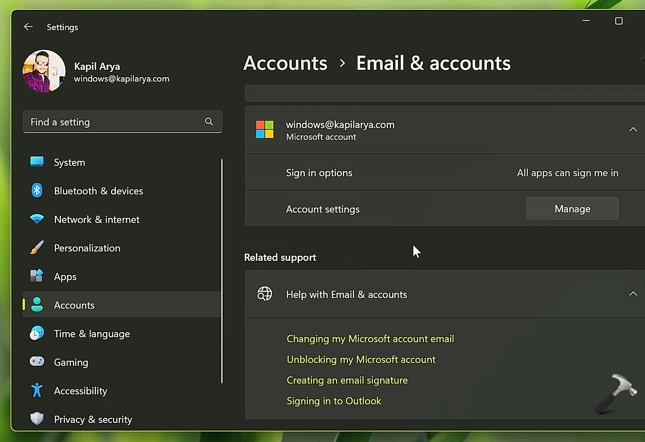Screen dimensions: 645x442
Task: Click the Personalization paintbrush icon
Action: tap(37, 248)
